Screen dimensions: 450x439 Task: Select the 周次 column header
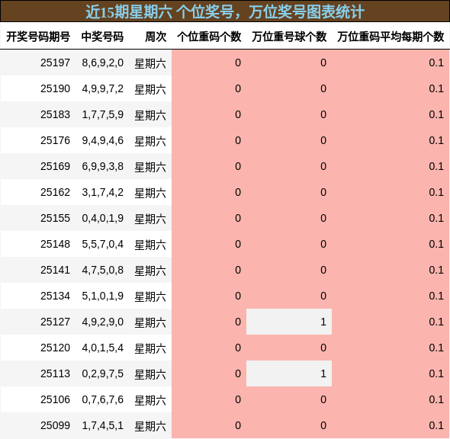coord(156,37)
